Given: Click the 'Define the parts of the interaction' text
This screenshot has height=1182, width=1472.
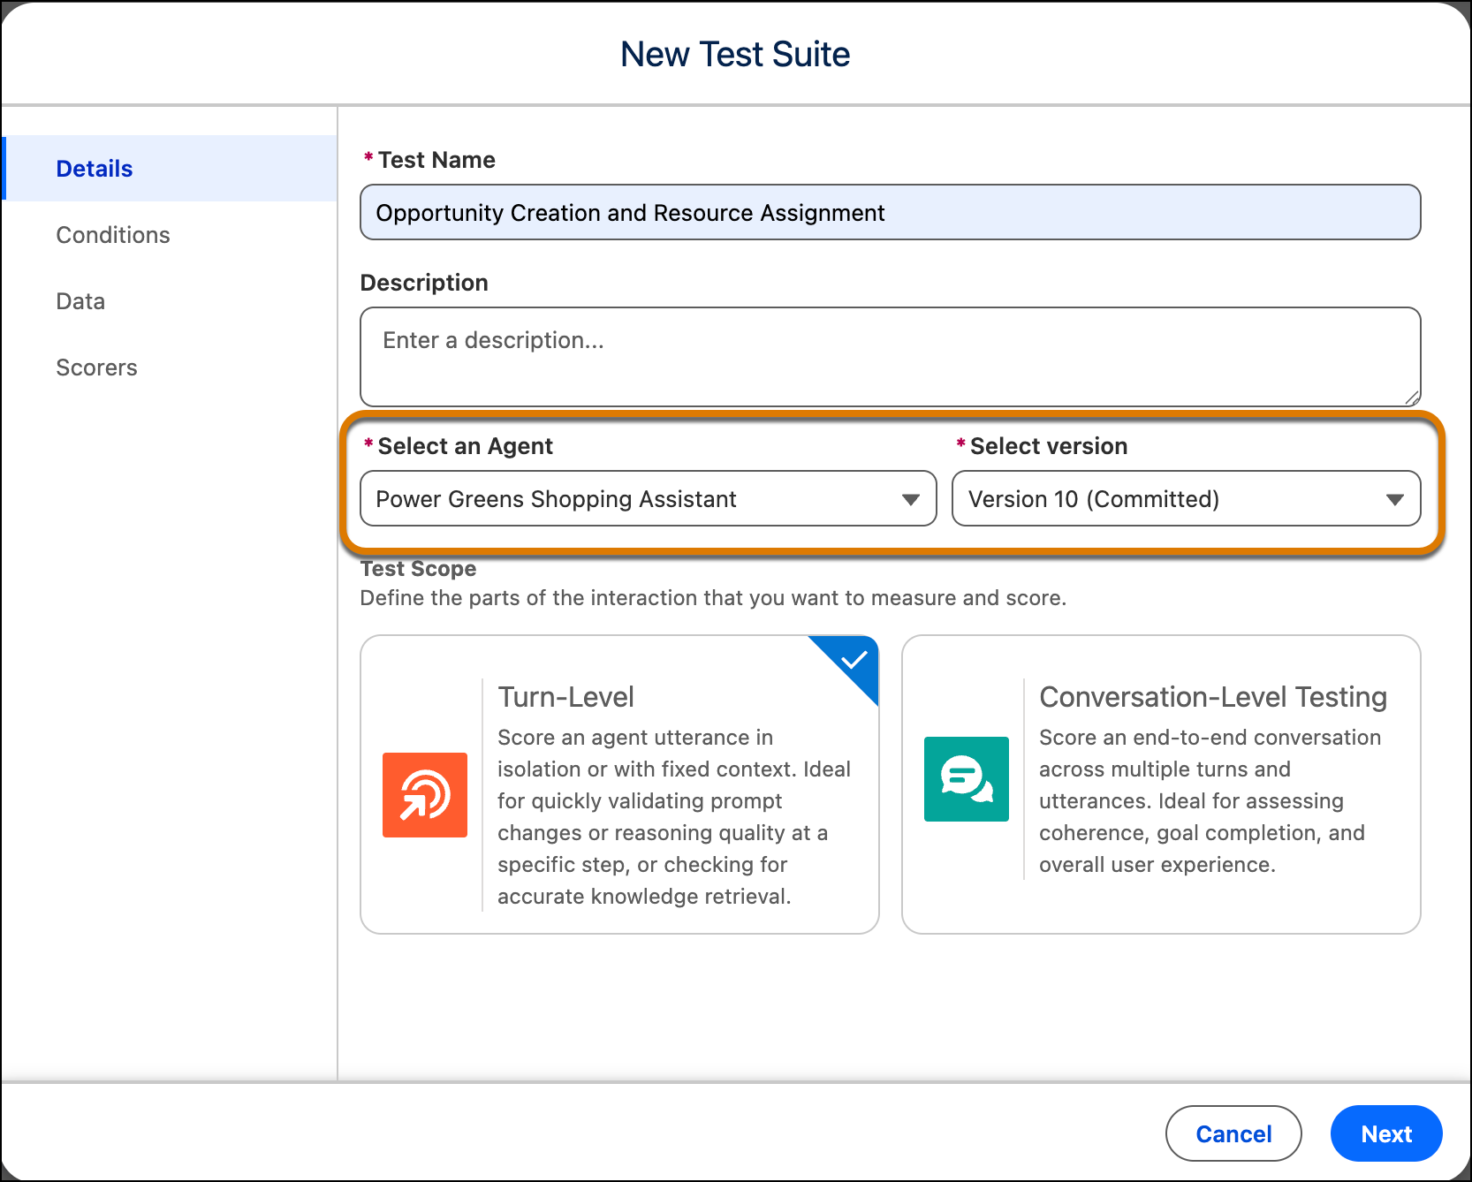Looking at the screenshot, I should 713,598.
